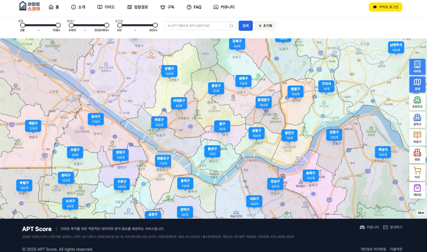This screenshot has height=252, width=427.
Task: Click the 카카오 로그인 button
Action: [x=385, y=7]
